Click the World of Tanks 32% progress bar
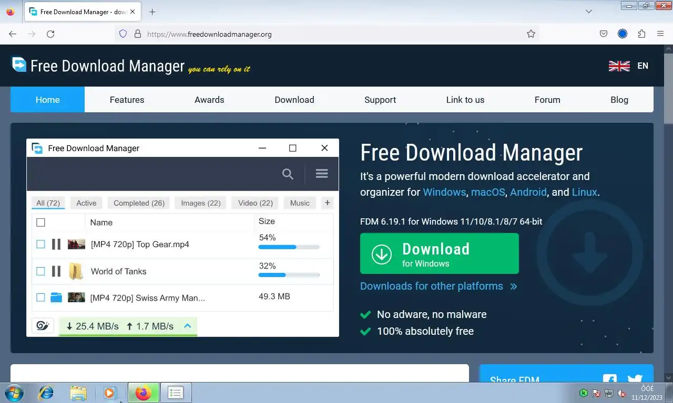 289,275
